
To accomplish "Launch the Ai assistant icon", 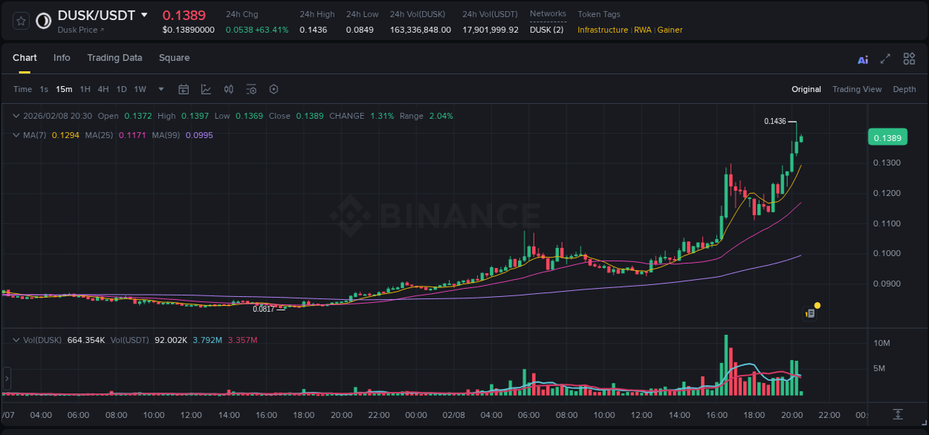I will (x=863, y=59).
